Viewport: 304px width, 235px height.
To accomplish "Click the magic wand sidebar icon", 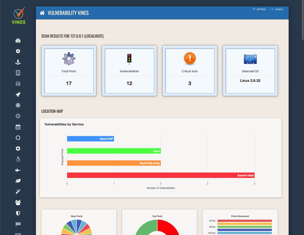I will 18,191.
